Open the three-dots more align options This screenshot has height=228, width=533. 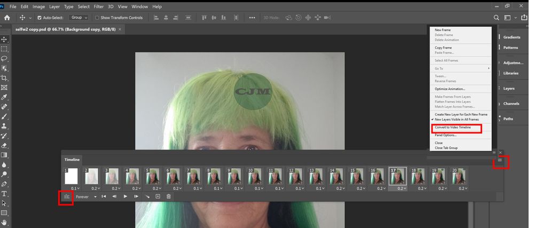252,18
